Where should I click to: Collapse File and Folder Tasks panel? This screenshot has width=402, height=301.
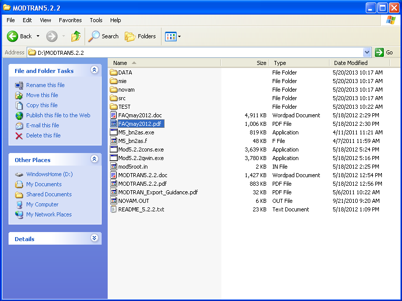pyautogui.click(x=95, y=70)
